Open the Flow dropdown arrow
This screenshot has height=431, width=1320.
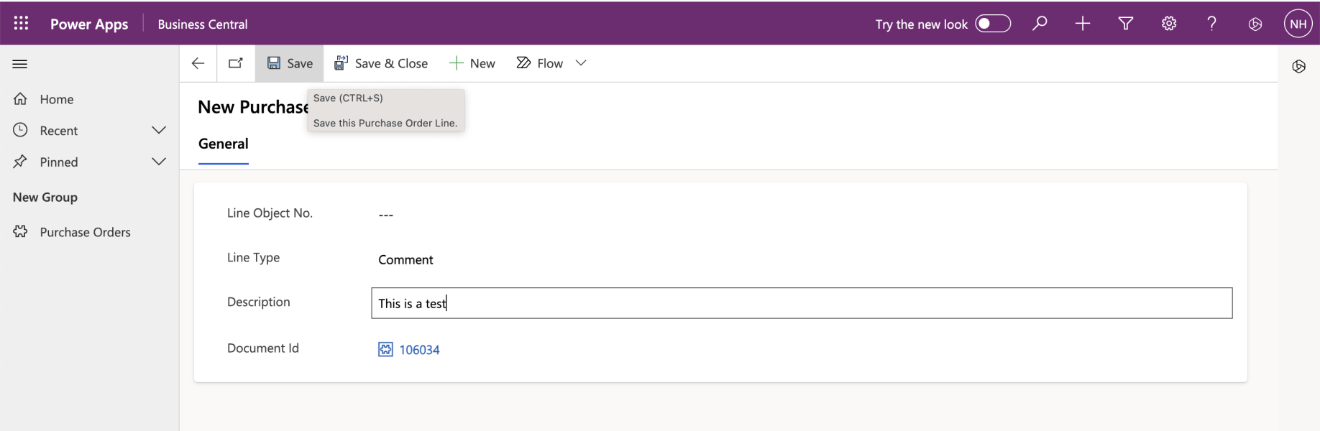tap(581, 63)
